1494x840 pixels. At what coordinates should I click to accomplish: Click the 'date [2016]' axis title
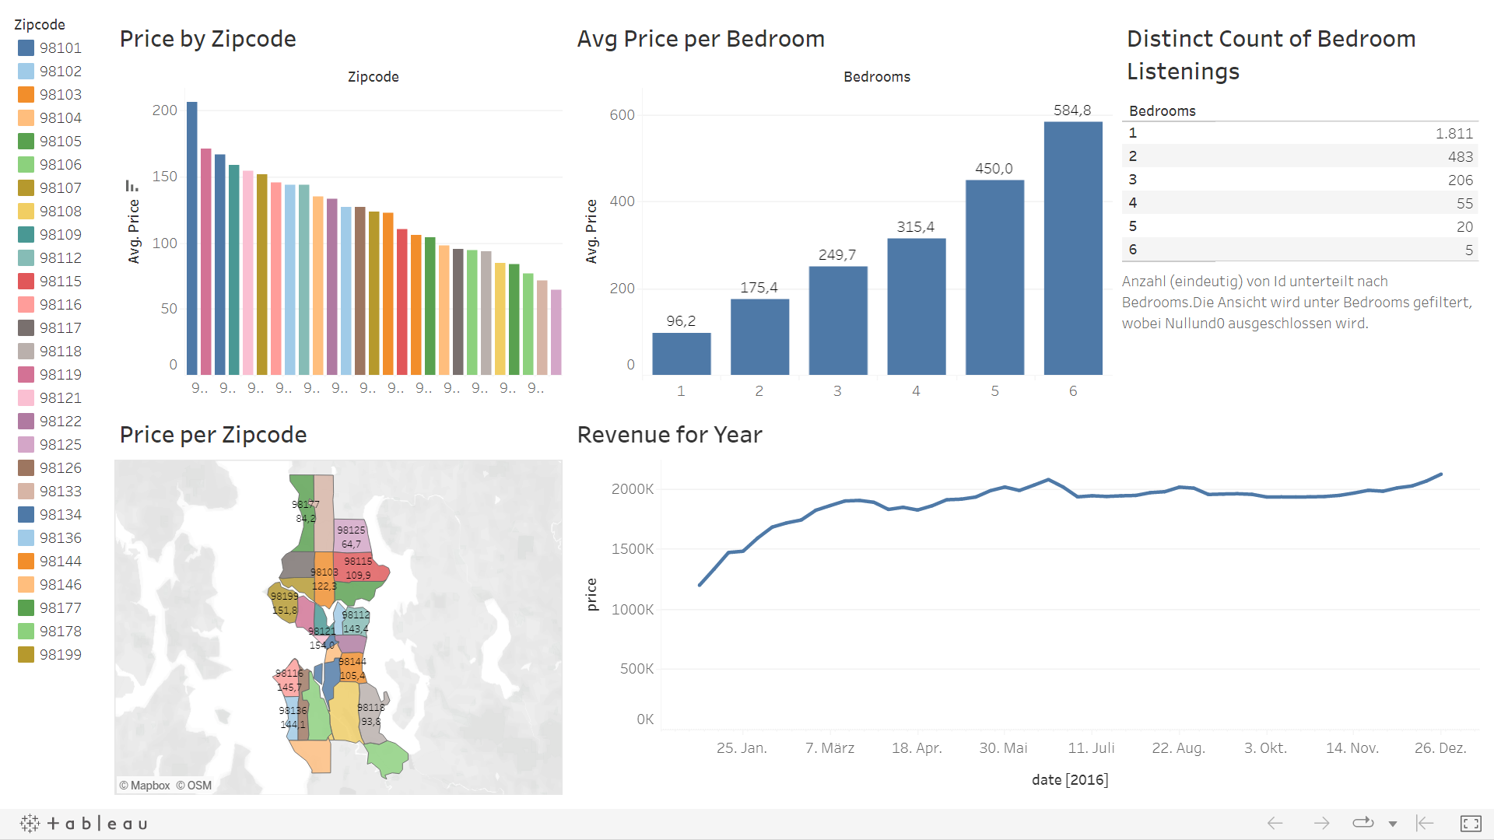click(x=1070, y=780)
